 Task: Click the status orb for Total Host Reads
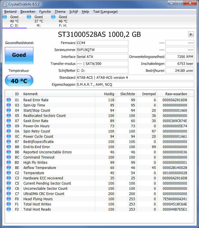(9, 209)
